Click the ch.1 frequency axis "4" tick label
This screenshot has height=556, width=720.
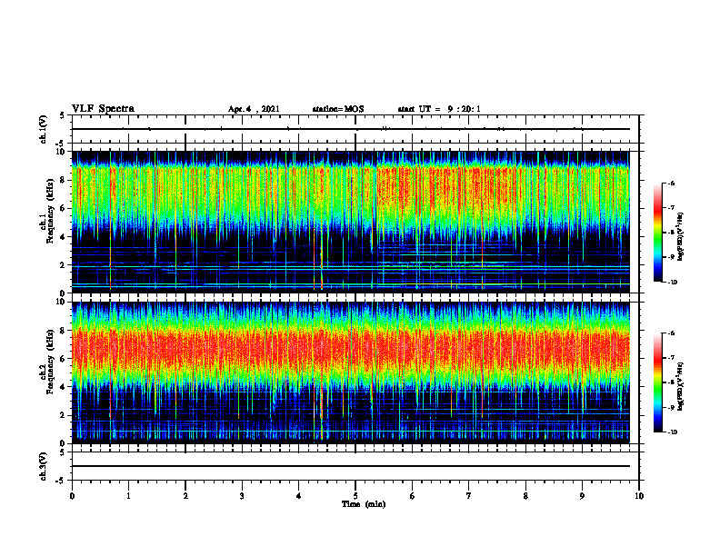point(64,237)
